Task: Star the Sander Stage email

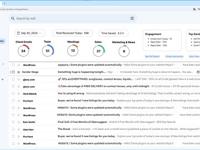Action: (x=19, y=72)
